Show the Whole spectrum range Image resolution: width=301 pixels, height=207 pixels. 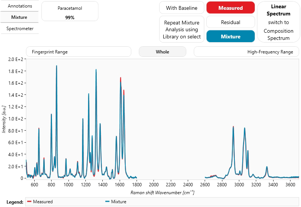click(x=162, y=52)
